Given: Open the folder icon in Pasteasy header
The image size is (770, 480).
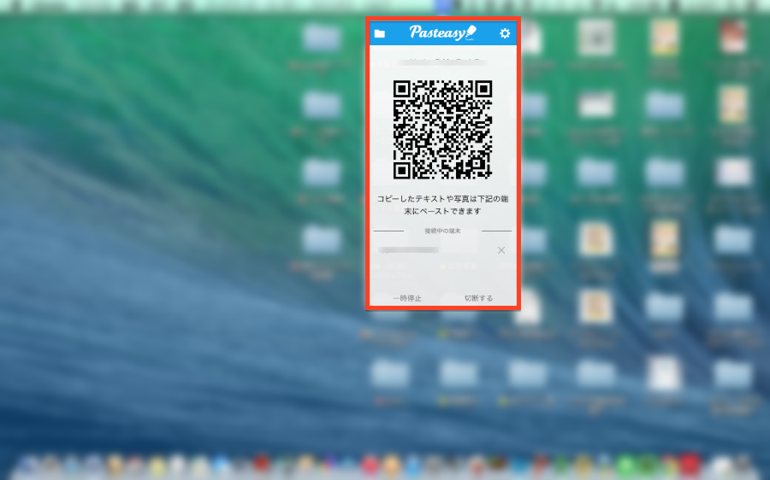Looking at the screenshot, I should 380,33.
